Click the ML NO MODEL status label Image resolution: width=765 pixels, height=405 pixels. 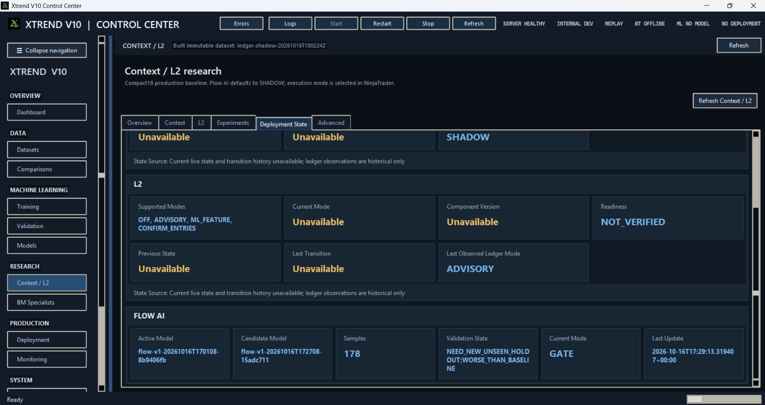pos(693,24)
